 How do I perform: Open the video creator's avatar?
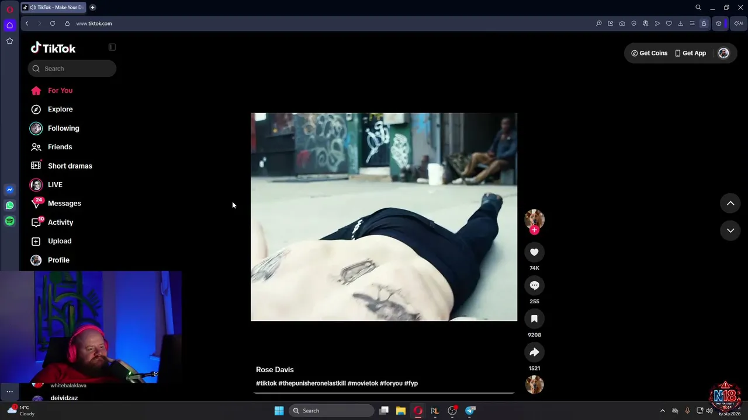(x=534, y=219)
